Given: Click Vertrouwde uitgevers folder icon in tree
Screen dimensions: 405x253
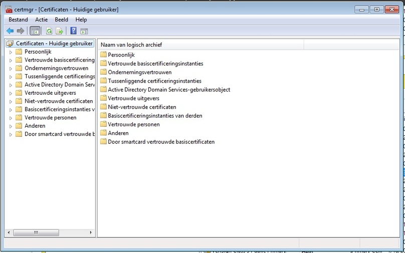Looking at the screenshot, I should tap(19, 93).
